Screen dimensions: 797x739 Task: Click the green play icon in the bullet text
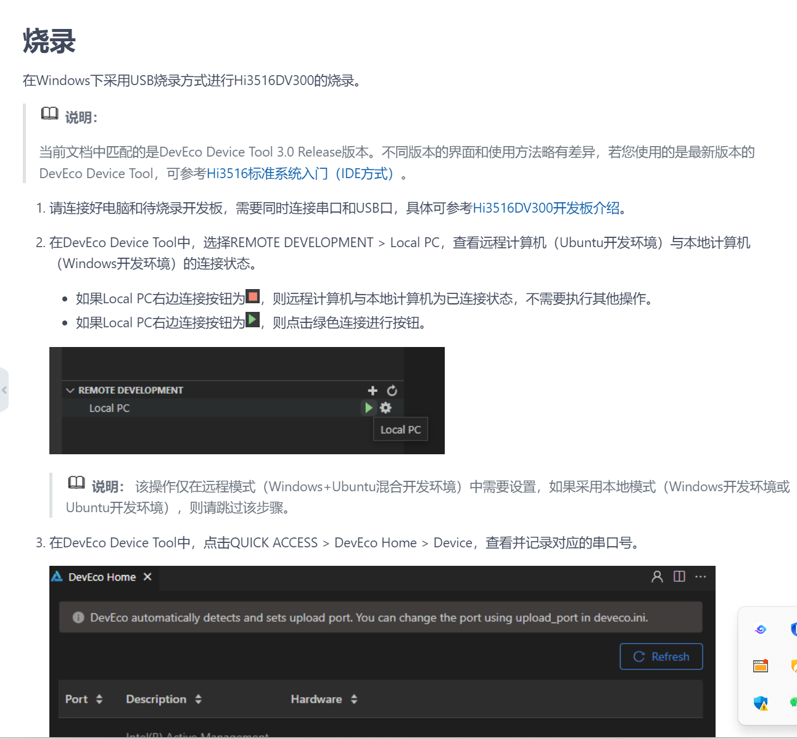pyautogui.click(x=253, y=320)
